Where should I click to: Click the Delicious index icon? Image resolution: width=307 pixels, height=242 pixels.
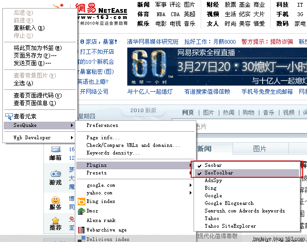point(82,239)
